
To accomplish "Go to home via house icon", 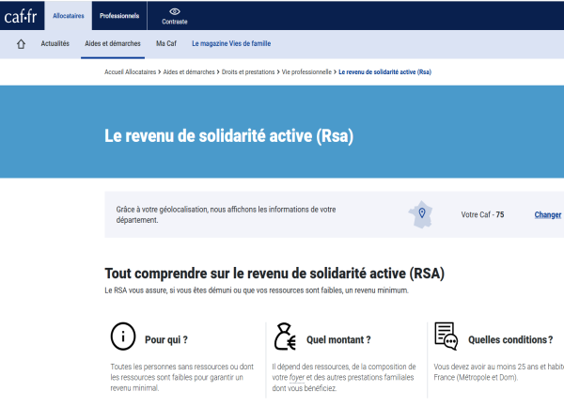I will click(x=22, y=44).
